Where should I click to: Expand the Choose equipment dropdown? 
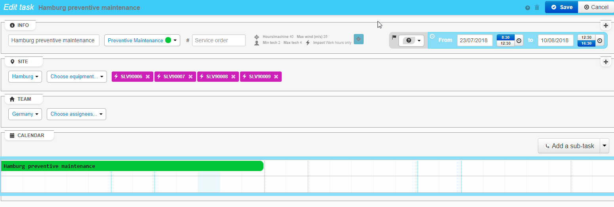[x=77, y=77]
